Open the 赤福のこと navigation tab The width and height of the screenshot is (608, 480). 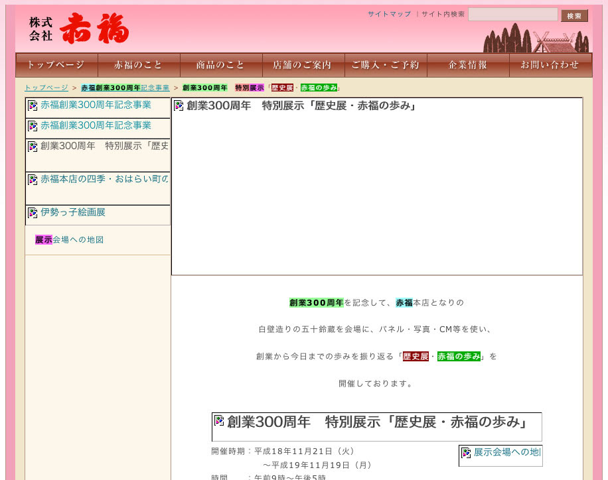pyautogui.click(x=139, y=65)
